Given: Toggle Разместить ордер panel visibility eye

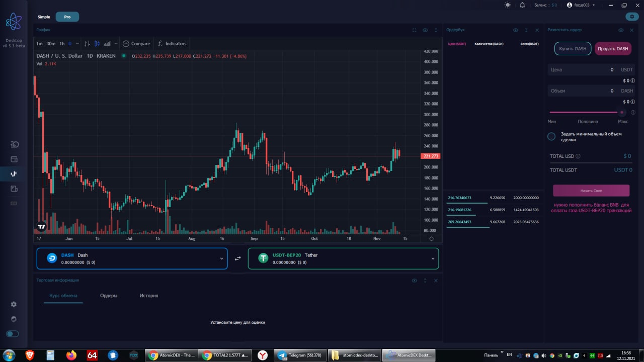Looking at the screenshot, I should pyautogui.click(x=621, y=30).
